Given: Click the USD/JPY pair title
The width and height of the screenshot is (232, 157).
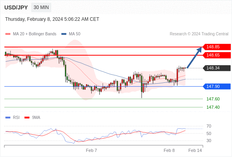Looking at the screenshot, I should pos(16,7).
